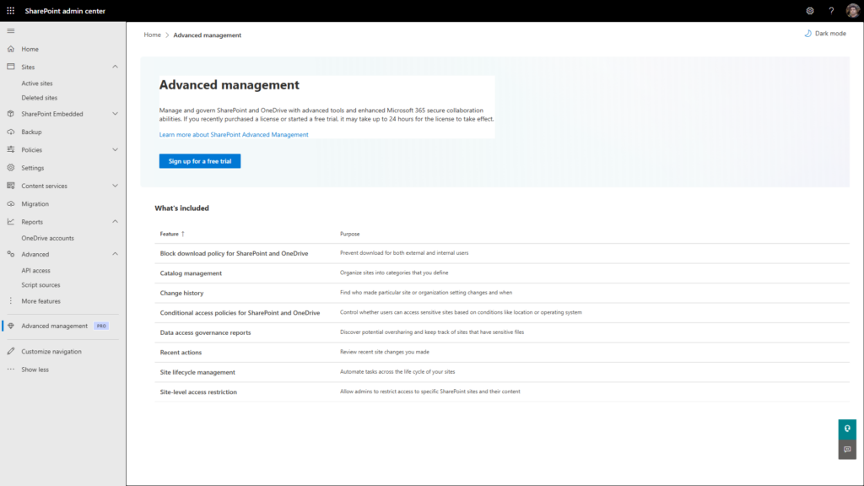Open API access page
Viewport: 864px width, 486px height.
tap(35, 271)
